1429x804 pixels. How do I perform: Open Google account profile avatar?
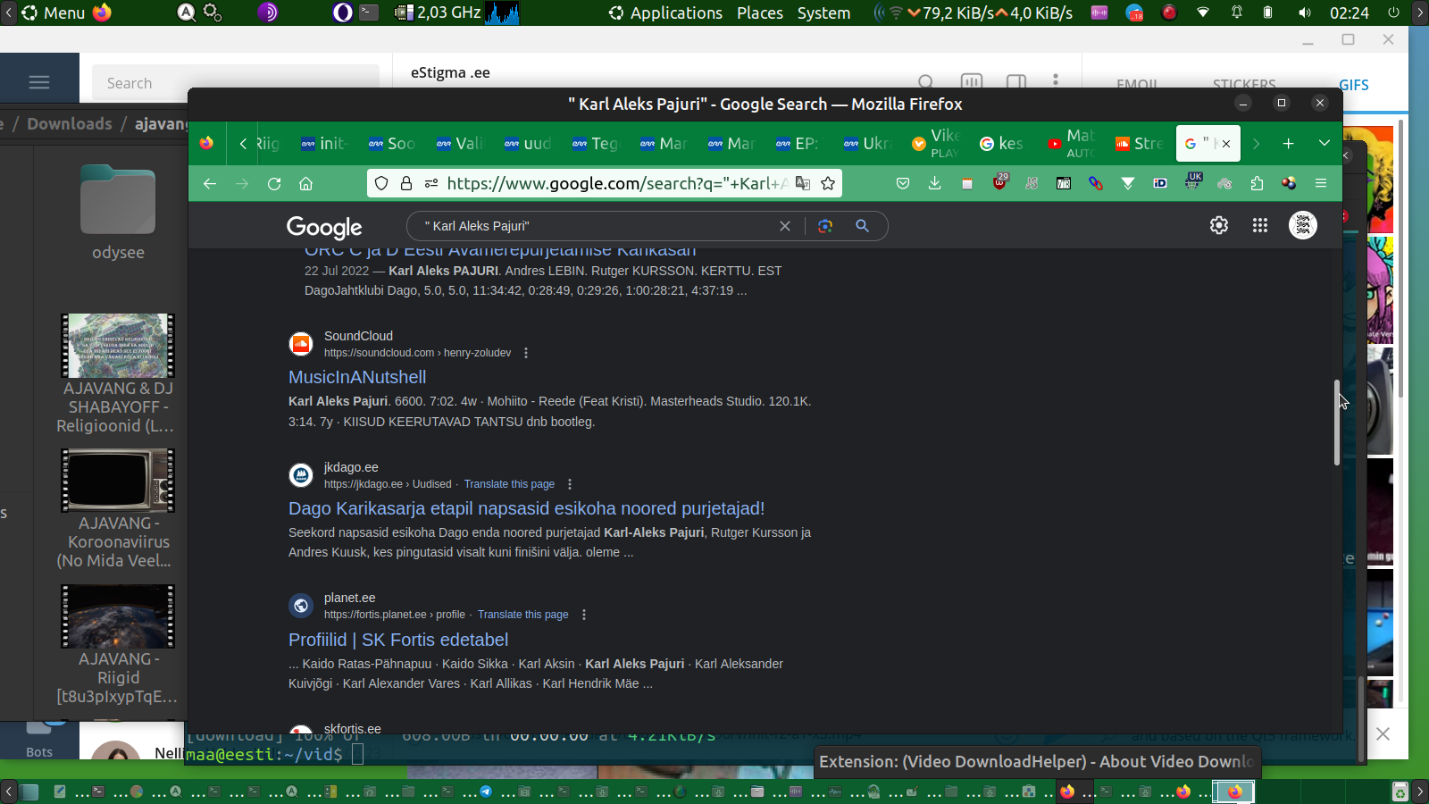pos(1303,225)
